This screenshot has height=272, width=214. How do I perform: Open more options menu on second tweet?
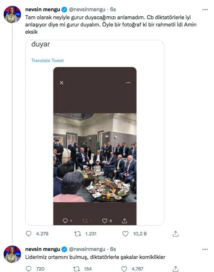tap(205, 249)
